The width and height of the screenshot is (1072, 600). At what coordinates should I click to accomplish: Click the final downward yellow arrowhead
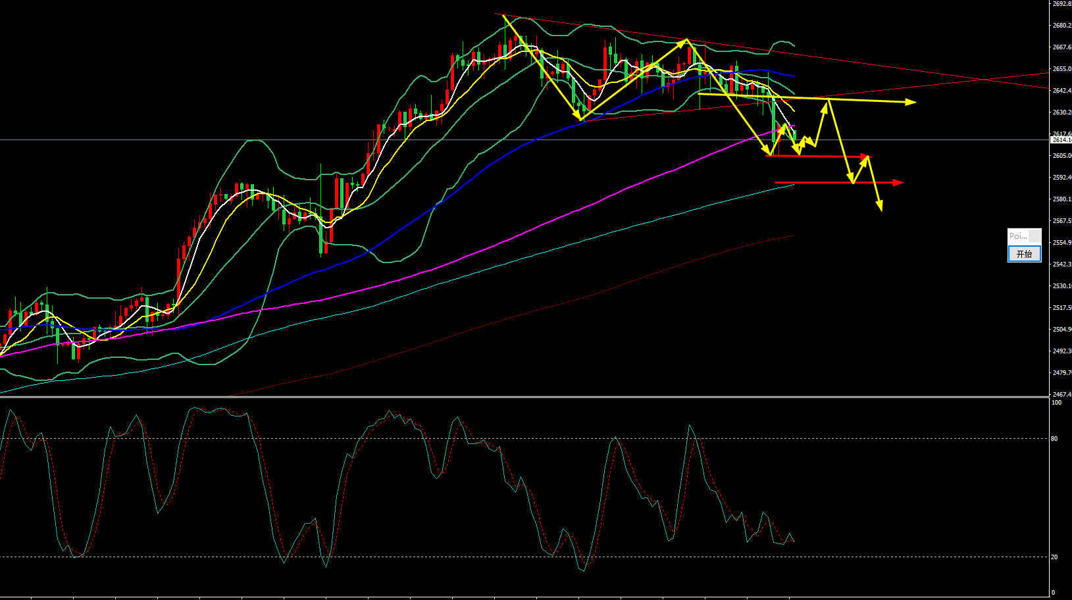tap(880, 207)
